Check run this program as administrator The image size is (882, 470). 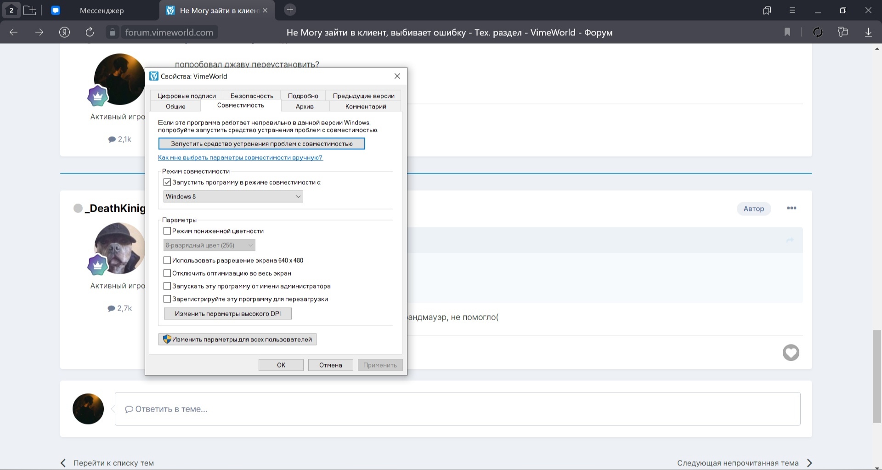click(x=167, y=286)
